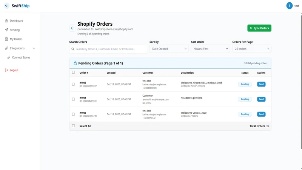Image resolution: width=302 pixels, height=170 pixels.
Task: Click Send for order #1004
Action: tap(261, 99)
